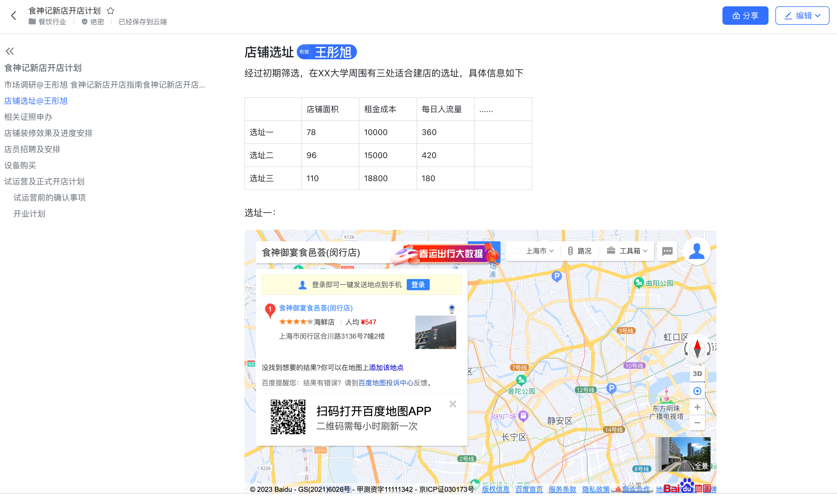The width and height of the screenshot is (837, 497).
Task: Click the street view pin icon in result
Action: tap(452, 308)
